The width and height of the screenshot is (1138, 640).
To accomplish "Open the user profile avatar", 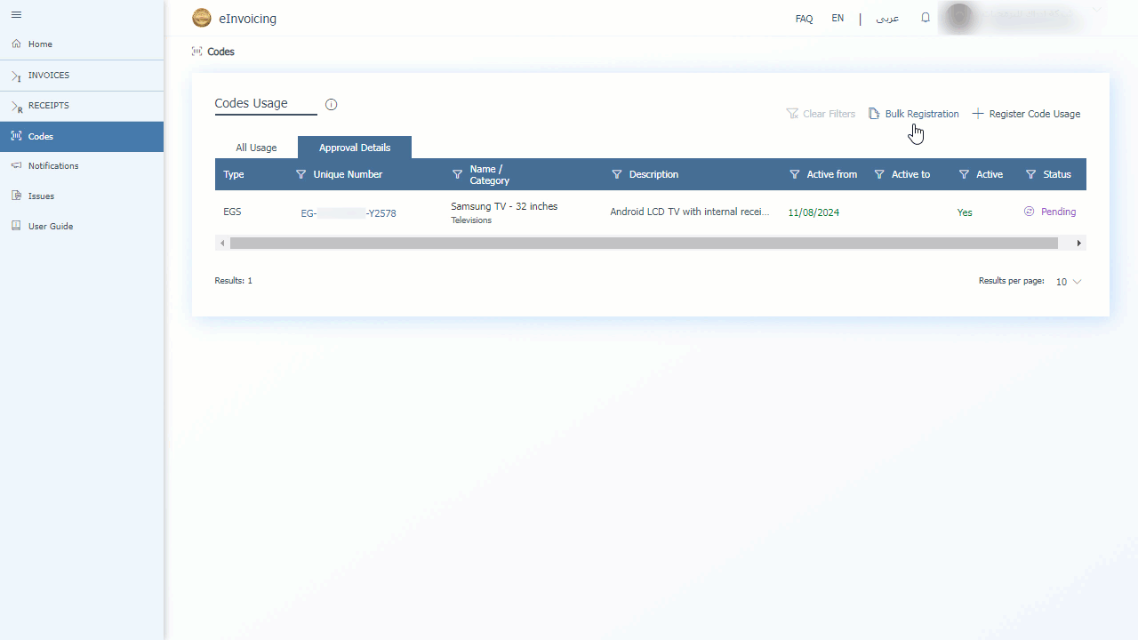I will 959,18.
